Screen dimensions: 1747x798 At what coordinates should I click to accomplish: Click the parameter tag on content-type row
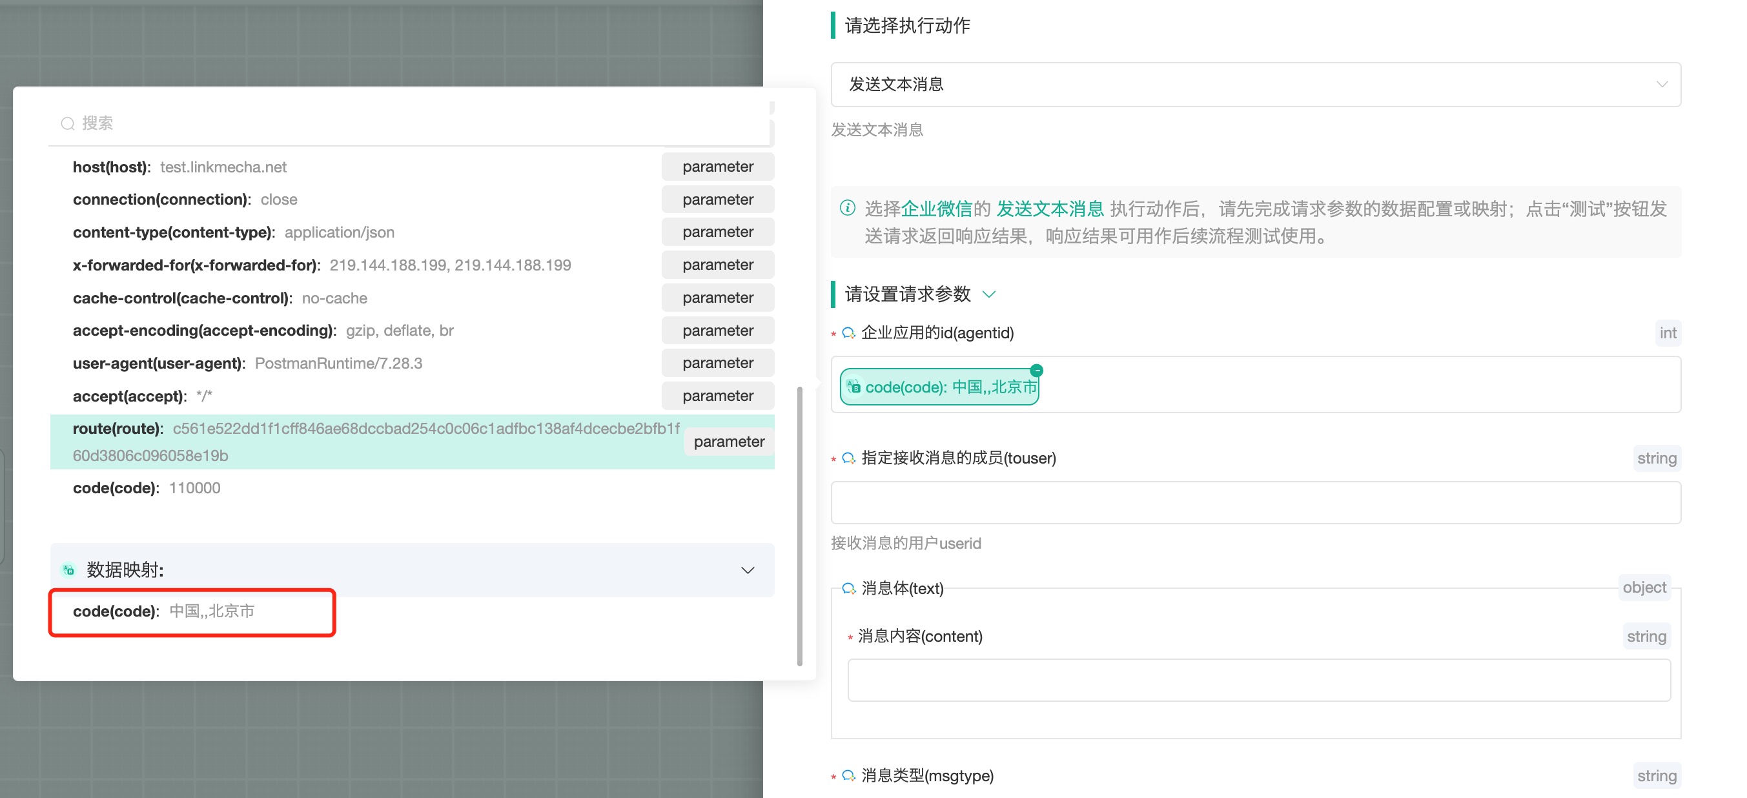[717, 232]
